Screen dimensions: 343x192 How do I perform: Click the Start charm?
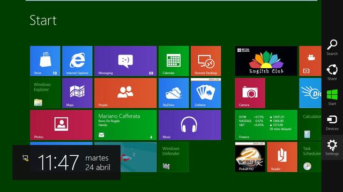point(332,97)
